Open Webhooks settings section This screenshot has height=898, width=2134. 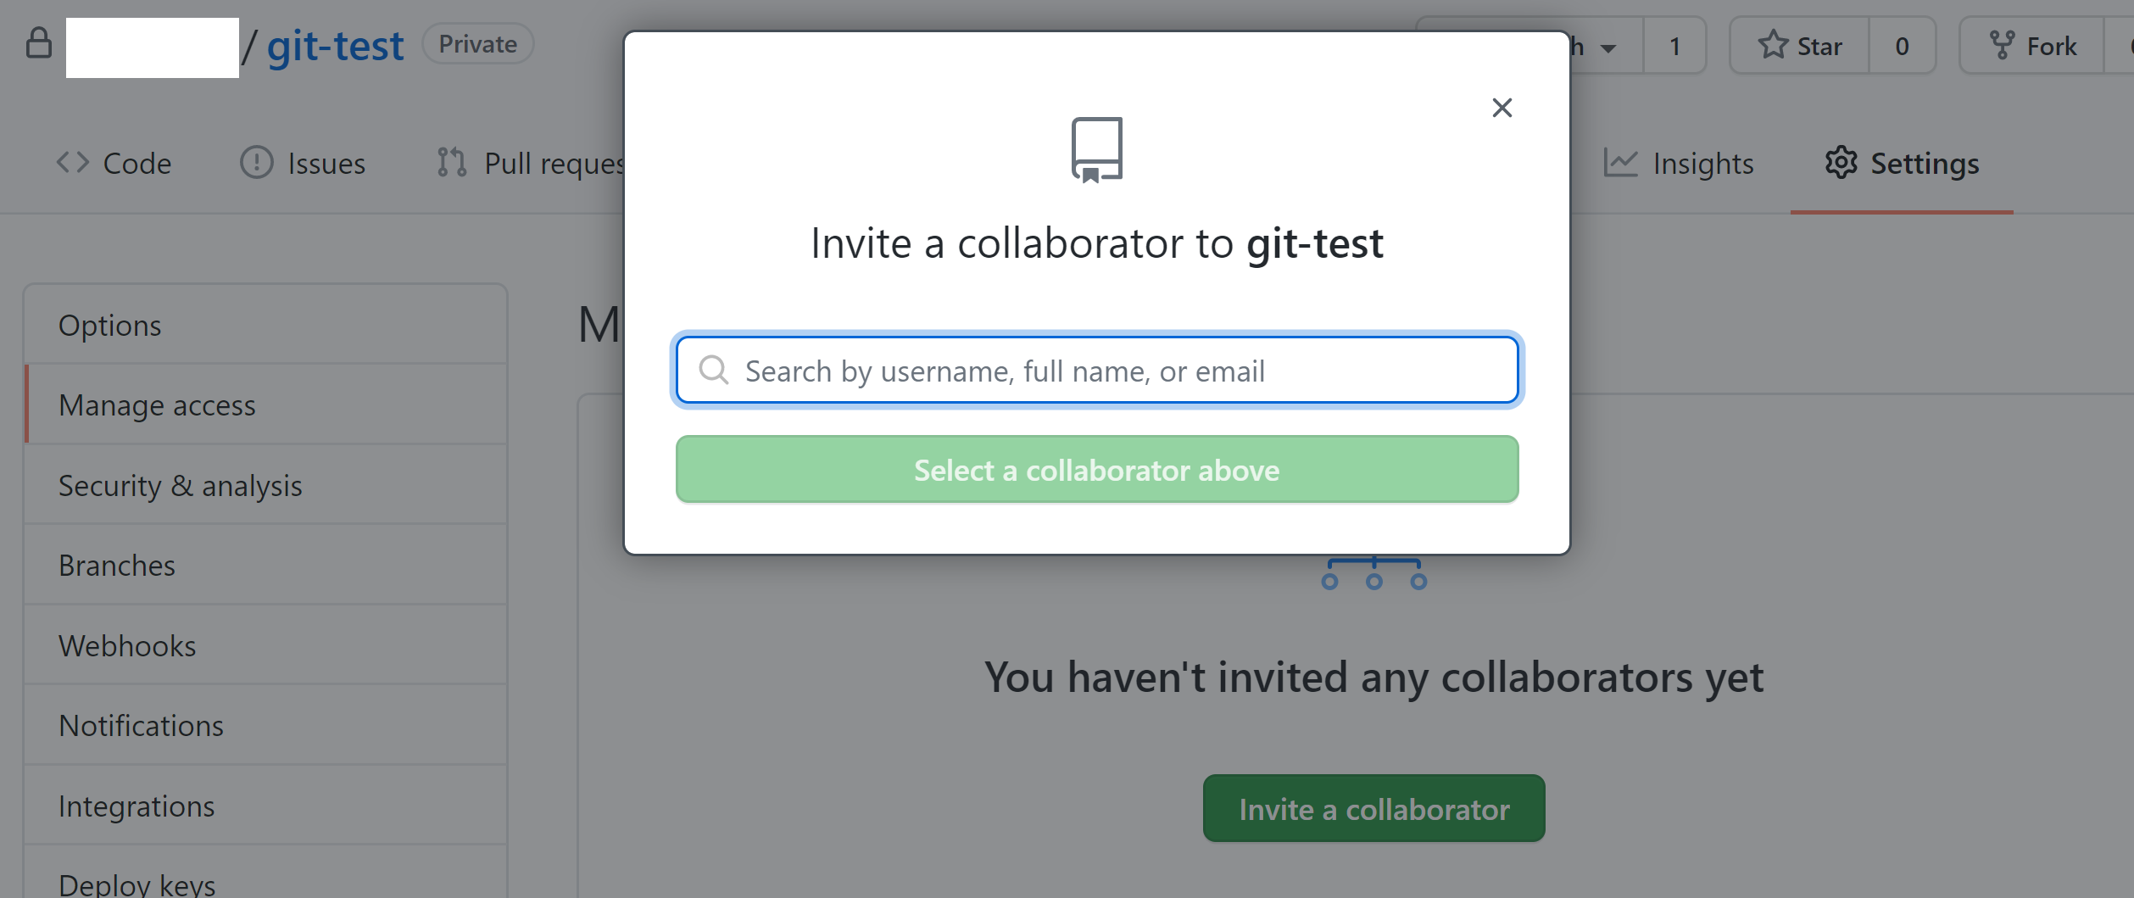pos(127,646)
